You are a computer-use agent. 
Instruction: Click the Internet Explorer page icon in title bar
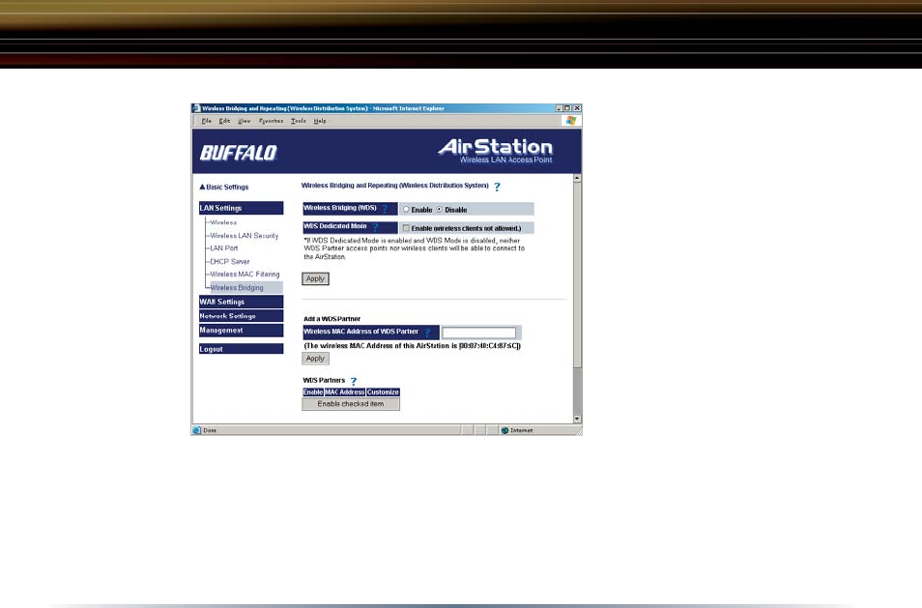[x=196, y=108]
